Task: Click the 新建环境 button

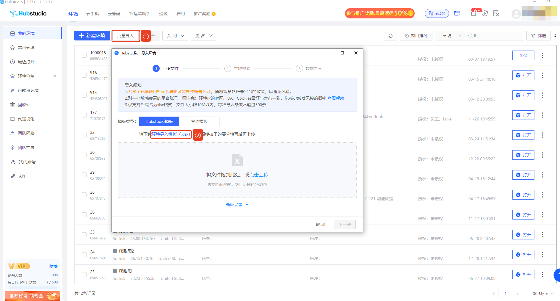Action: click(x=92, y=36)
